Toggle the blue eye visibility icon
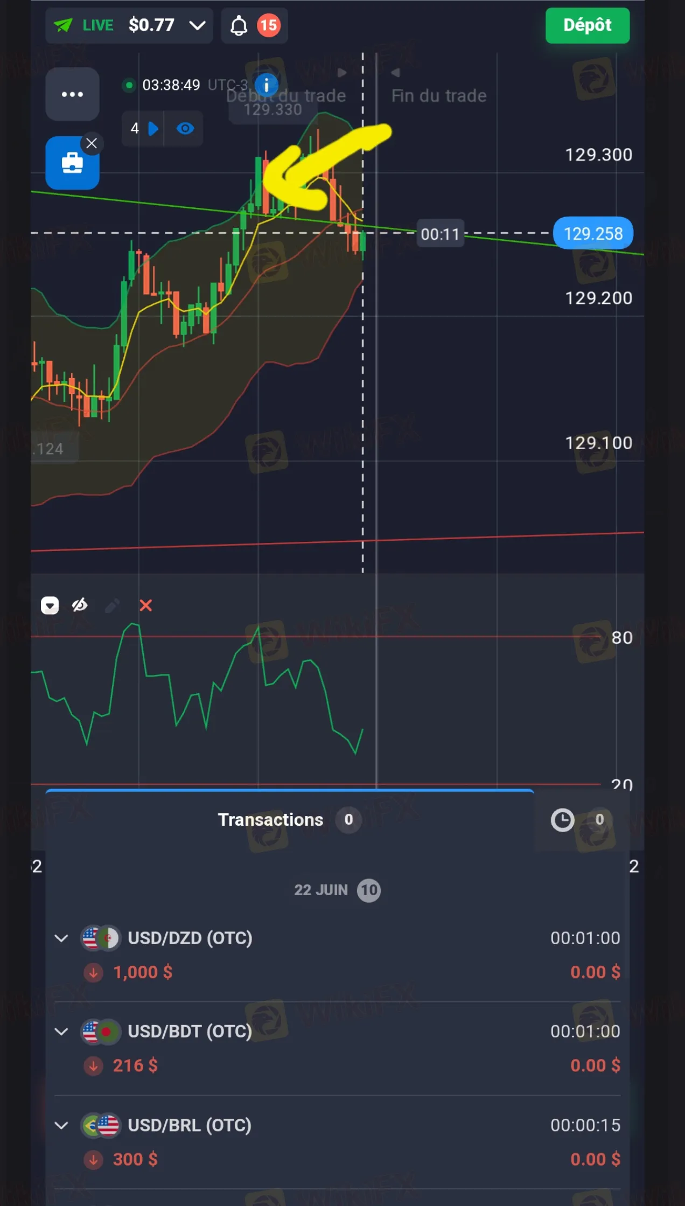Image resolution: width=685 pixels, height=1206 pixels. [x=185, y=129]
